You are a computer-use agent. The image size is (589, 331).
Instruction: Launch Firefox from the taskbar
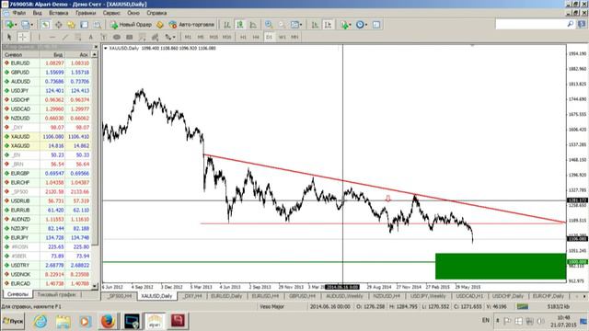[x=108, y=321]
